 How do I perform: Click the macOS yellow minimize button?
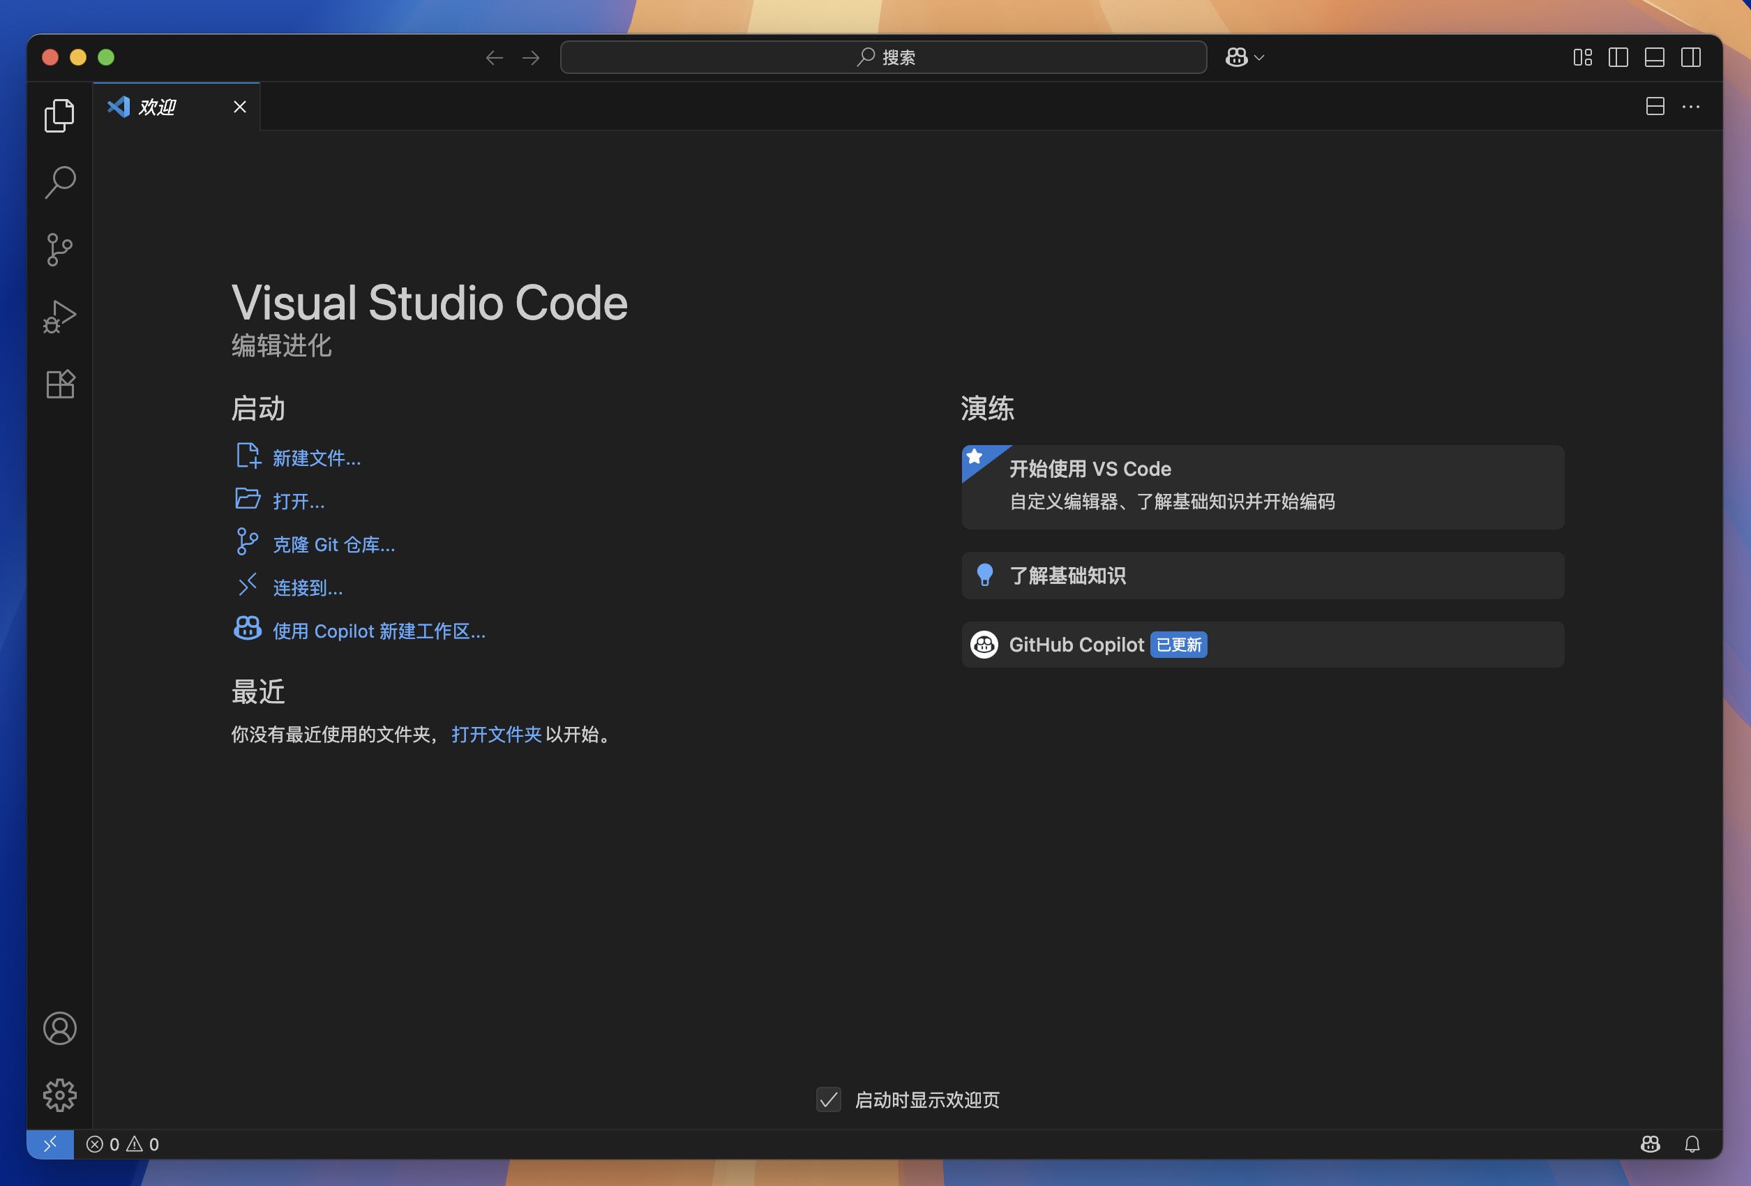[x=78, y=57]
